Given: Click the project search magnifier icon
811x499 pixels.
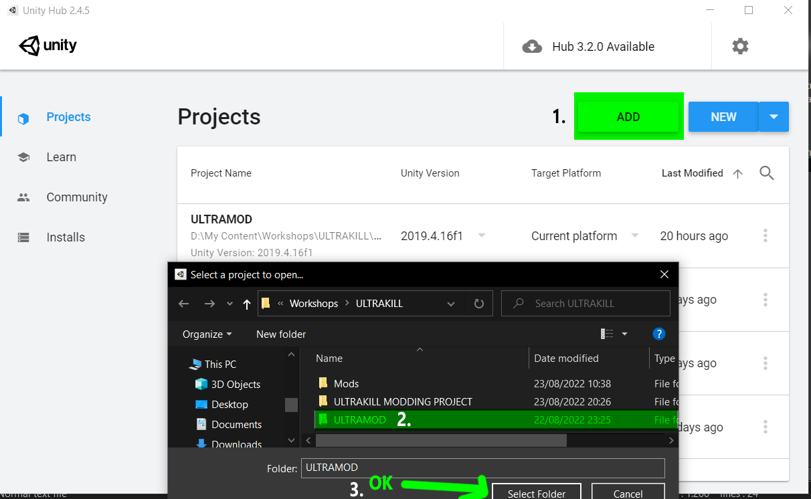Looking at the screenshot, I should 767,173.
